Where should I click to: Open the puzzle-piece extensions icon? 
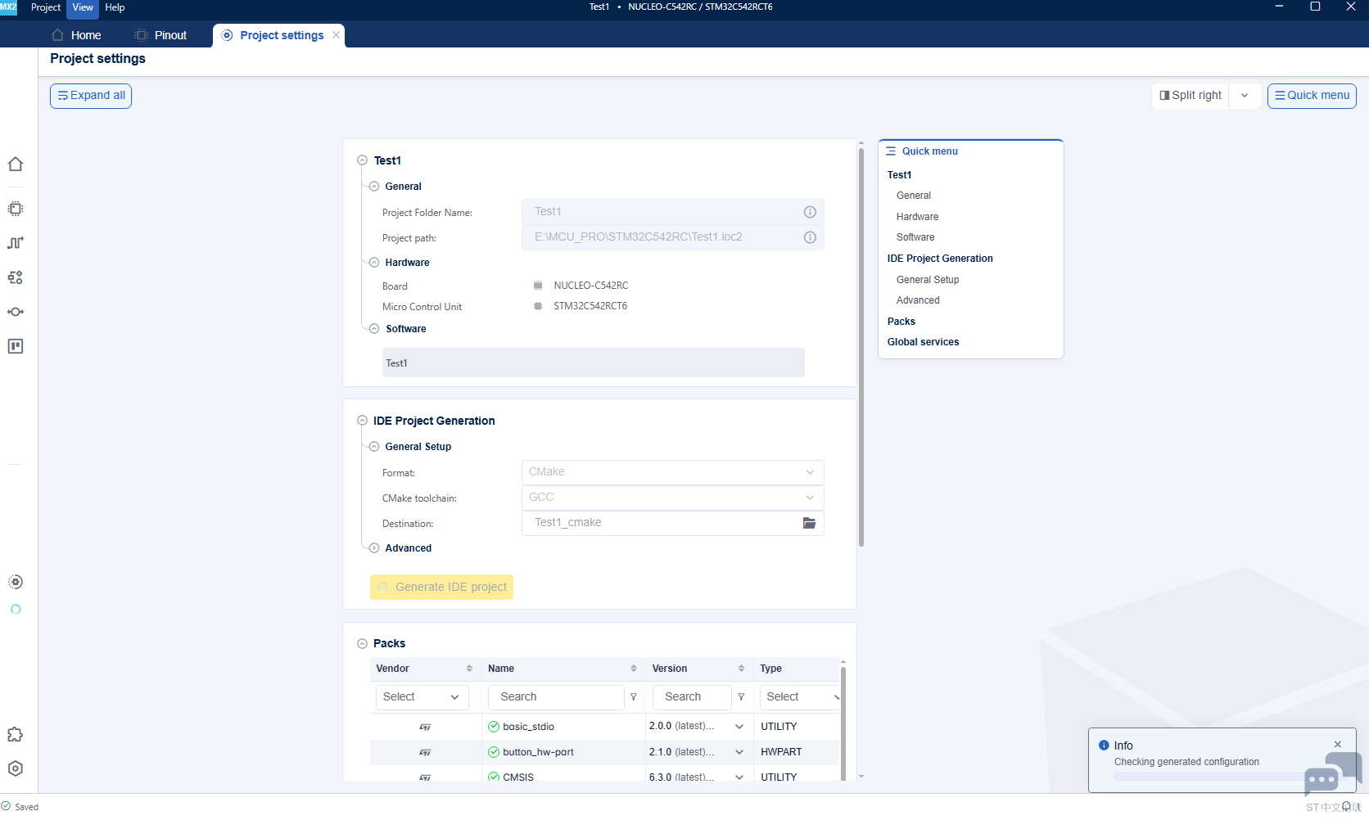click(16, 734)
